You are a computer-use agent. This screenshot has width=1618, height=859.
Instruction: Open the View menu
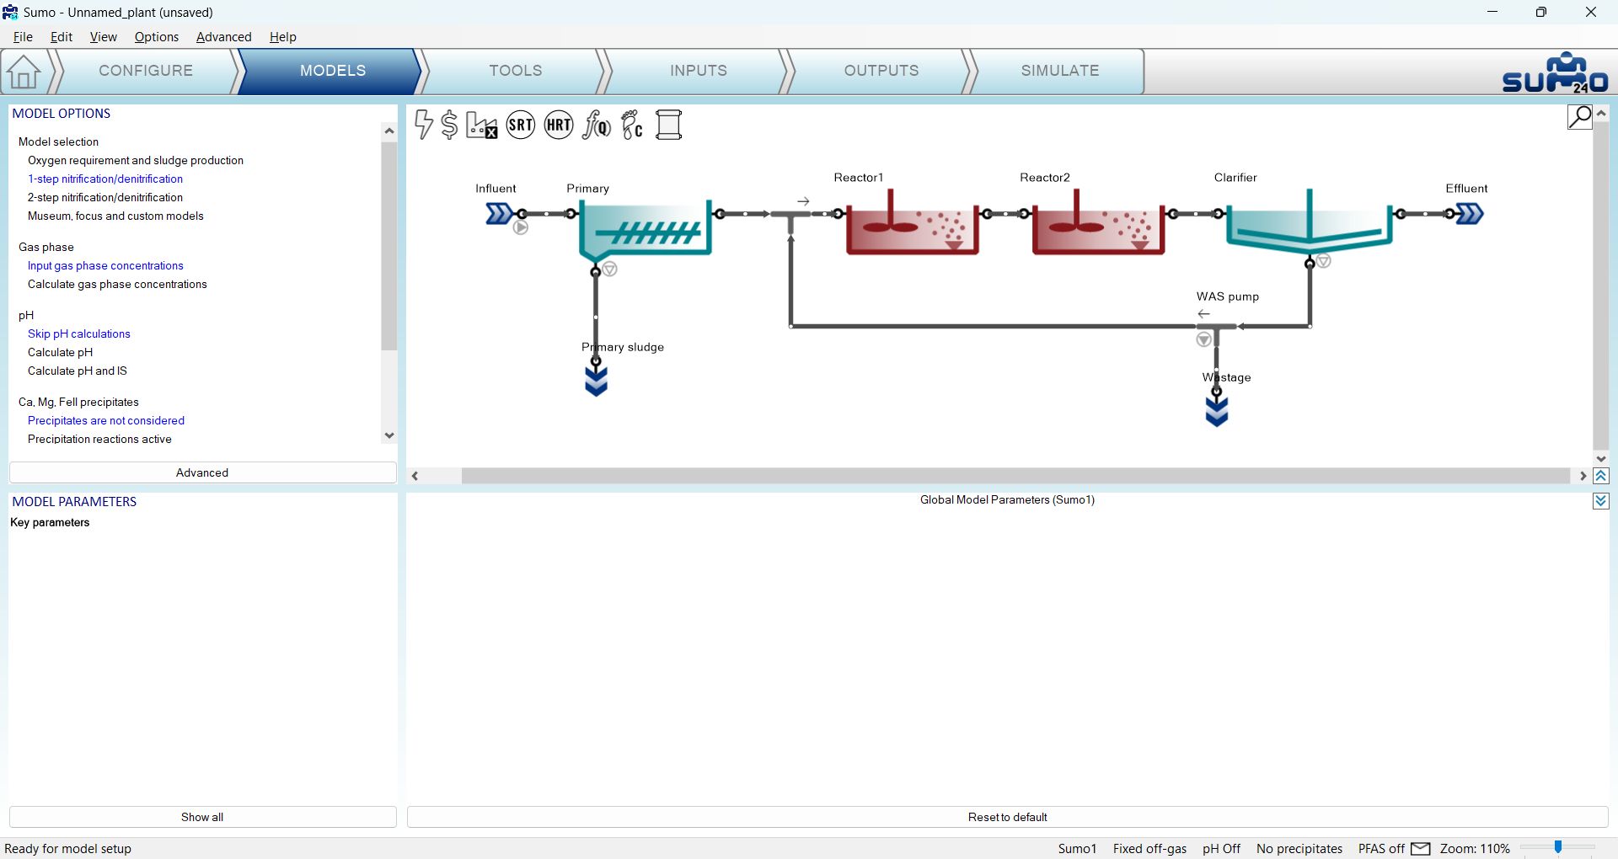[x=104, y=37]
